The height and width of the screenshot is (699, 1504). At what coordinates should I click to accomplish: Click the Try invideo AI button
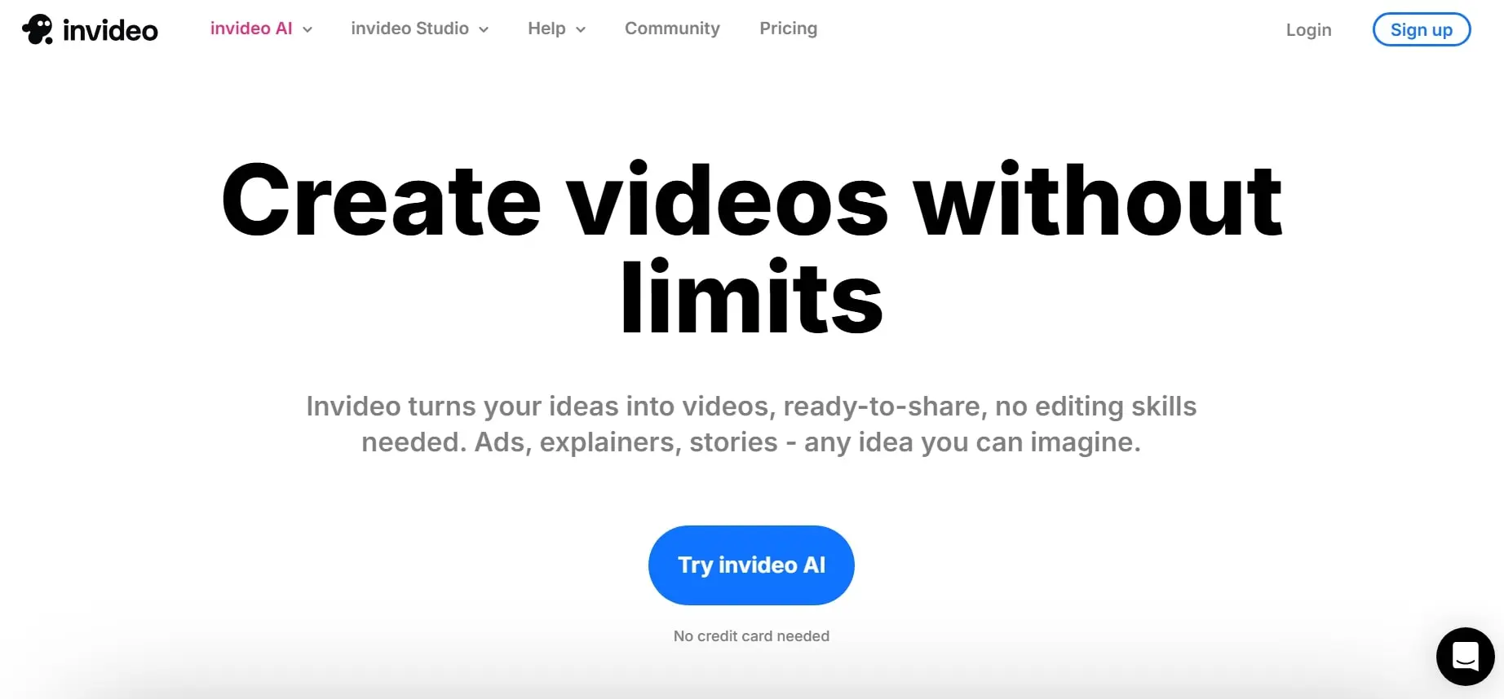pyautogui.click(x=751, y=565)
